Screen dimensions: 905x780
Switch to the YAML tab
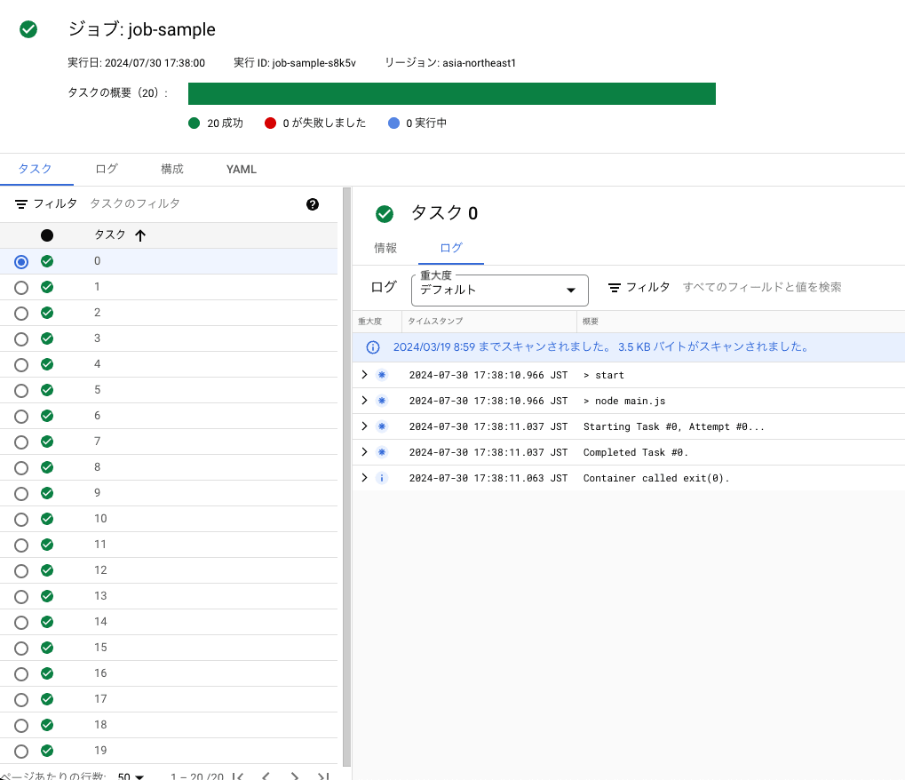242,169
